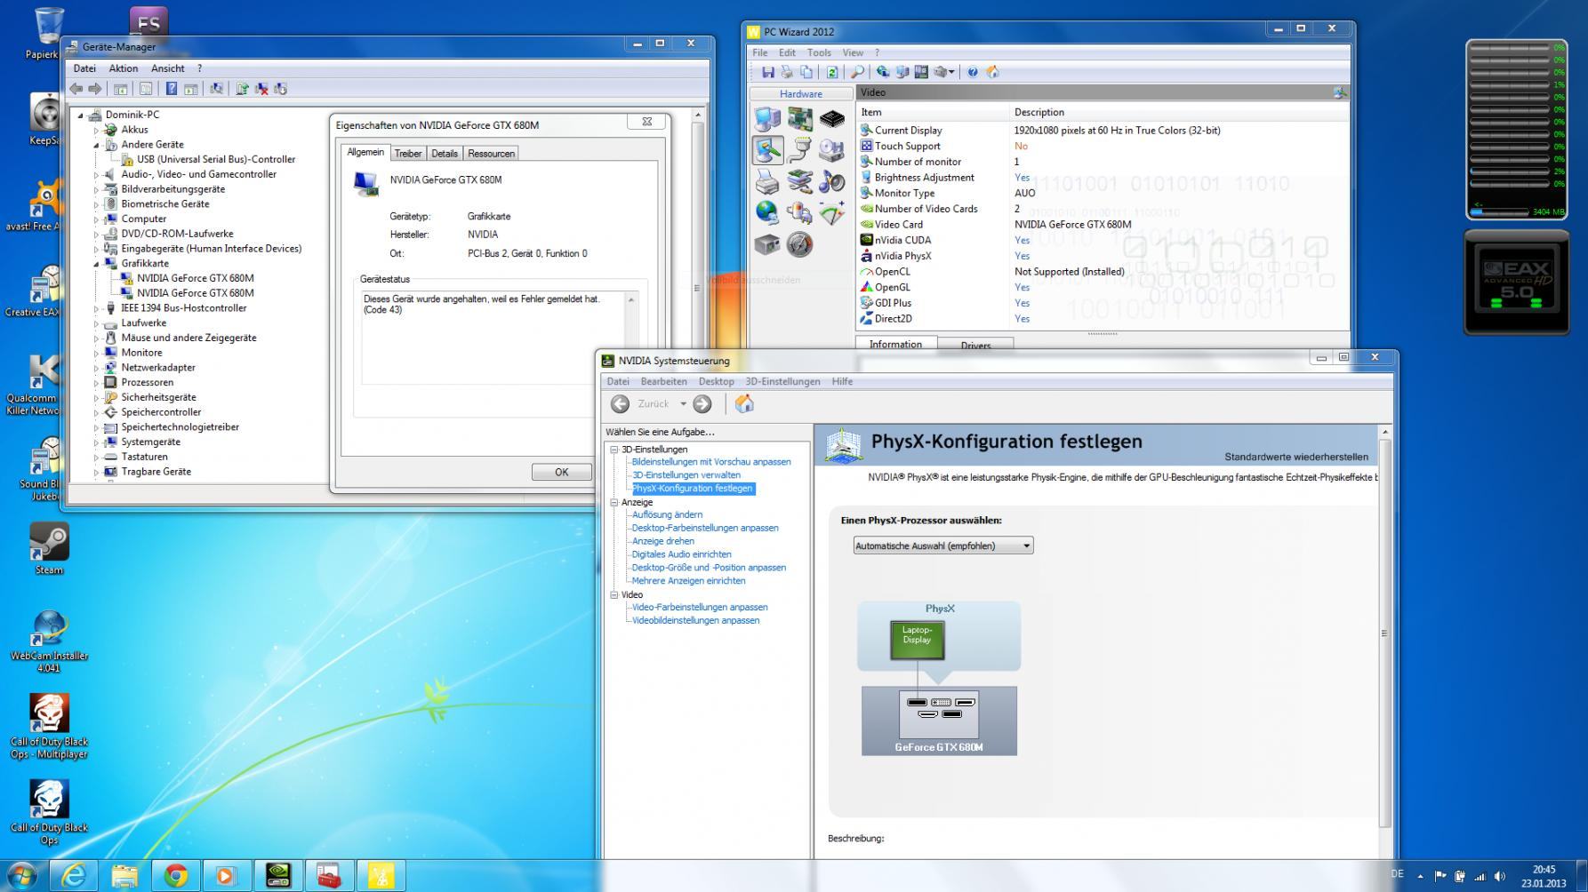Click the Home icon in NVIDIA Systemsteuerung
Screen dimensions: 1588x892
[x=744, y=404]
